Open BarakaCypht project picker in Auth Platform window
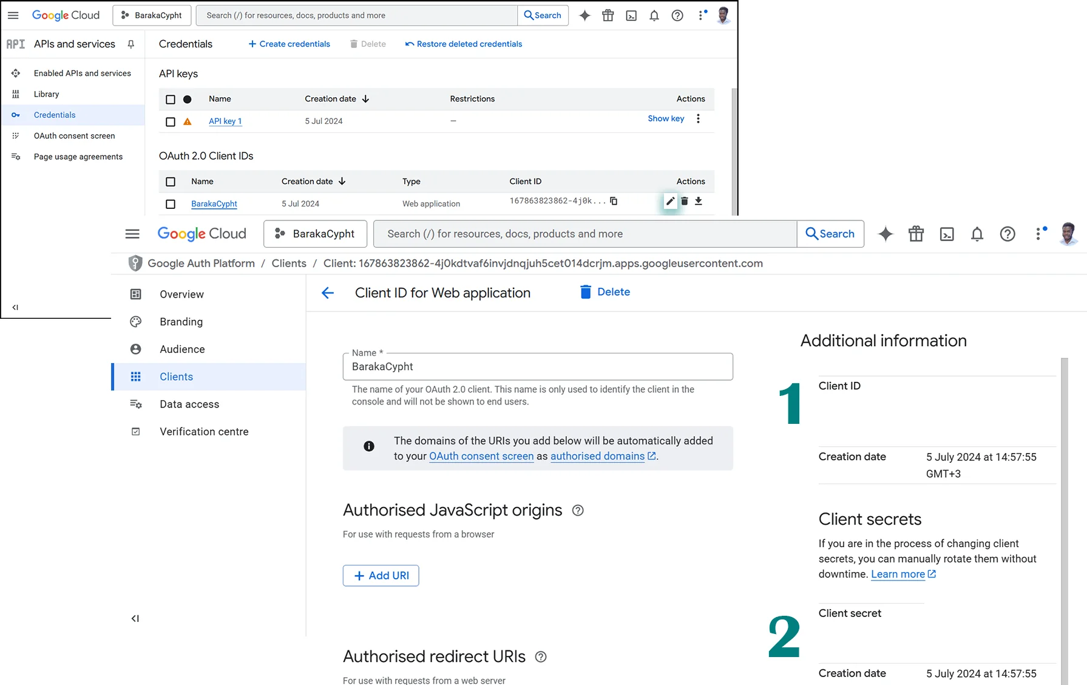1087x685 pixels. (x=315, y=234)
